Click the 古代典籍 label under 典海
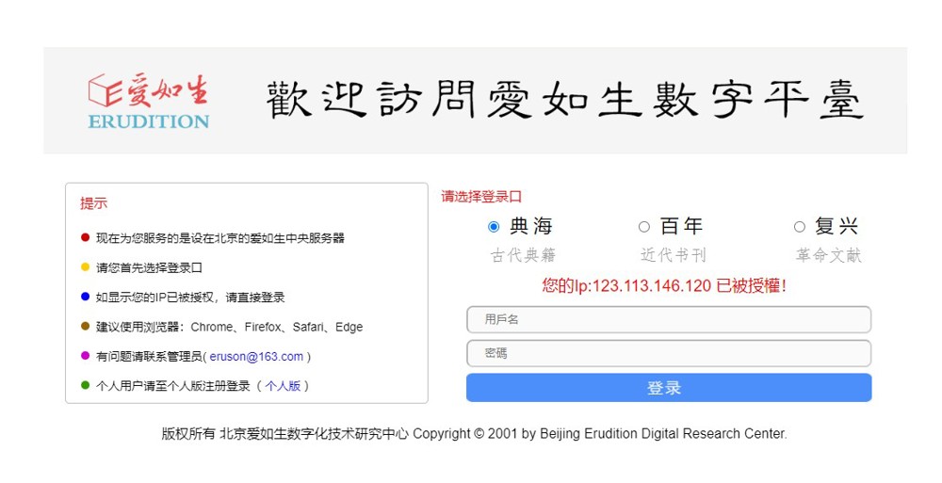942x483 pixels. pos(523,255)
